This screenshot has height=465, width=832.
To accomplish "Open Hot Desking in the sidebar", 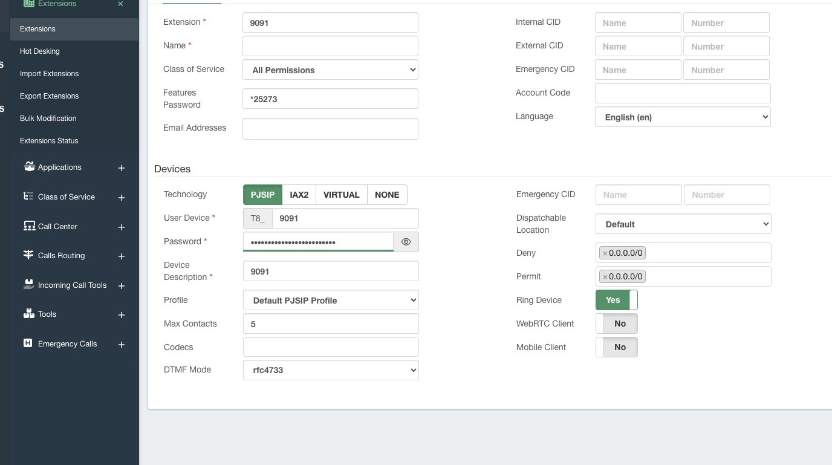I will (x=40, y=51).
